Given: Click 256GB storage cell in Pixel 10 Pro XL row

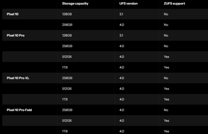Looking at the screenshot, I should [67, 78].
